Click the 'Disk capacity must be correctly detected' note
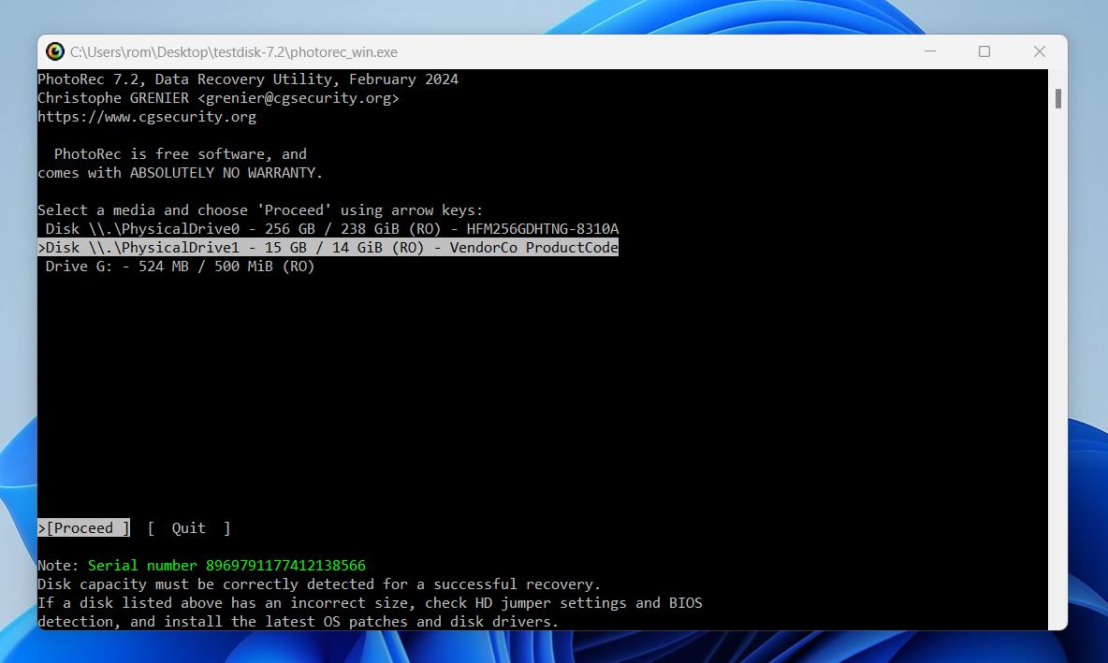Screen dimensions: 1108x663 click(x=319, y=584)
